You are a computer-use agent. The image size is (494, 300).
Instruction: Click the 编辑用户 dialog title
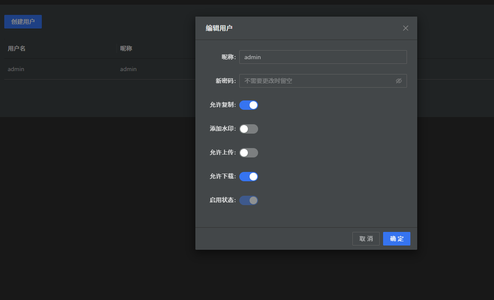pos(219,29)
